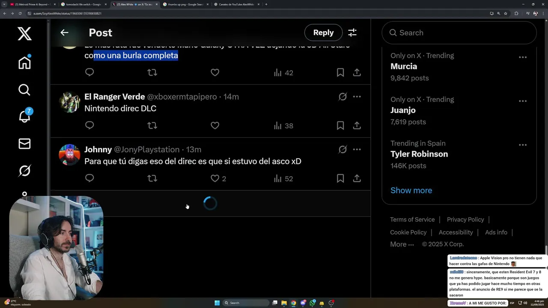The image size is (548, 308).
Task: Click the X logo in the sidebar
Action: [24, 33]
